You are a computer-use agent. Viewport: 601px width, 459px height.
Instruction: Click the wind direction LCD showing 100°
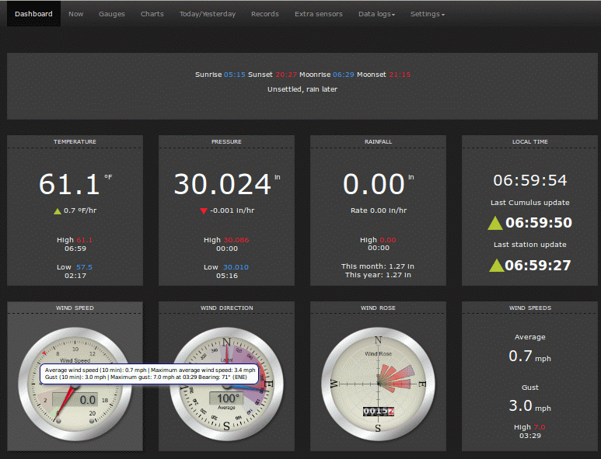(227, 397)
